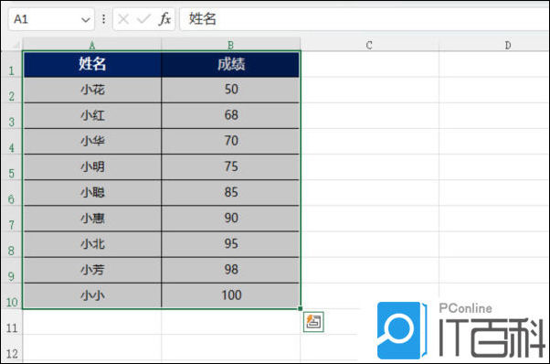The height and width of the screenshot is (364, 550).
Task: Select row 9 header
Action: click(x=12, y=271)
